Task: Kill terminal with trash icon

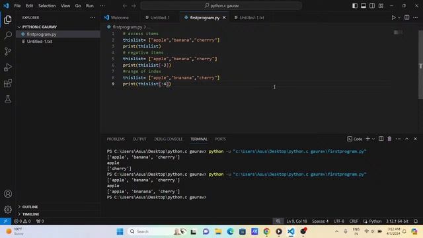Action: pos(389,139)
